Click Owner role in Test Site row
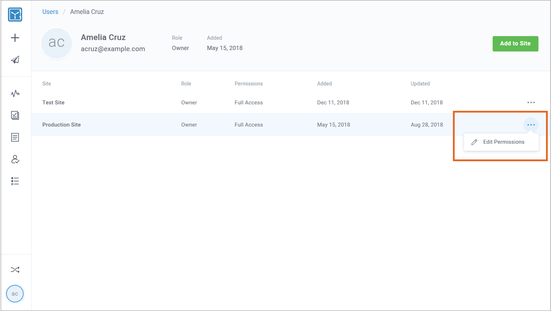This screenshot has width=551, height=311. tap(189, 103)
